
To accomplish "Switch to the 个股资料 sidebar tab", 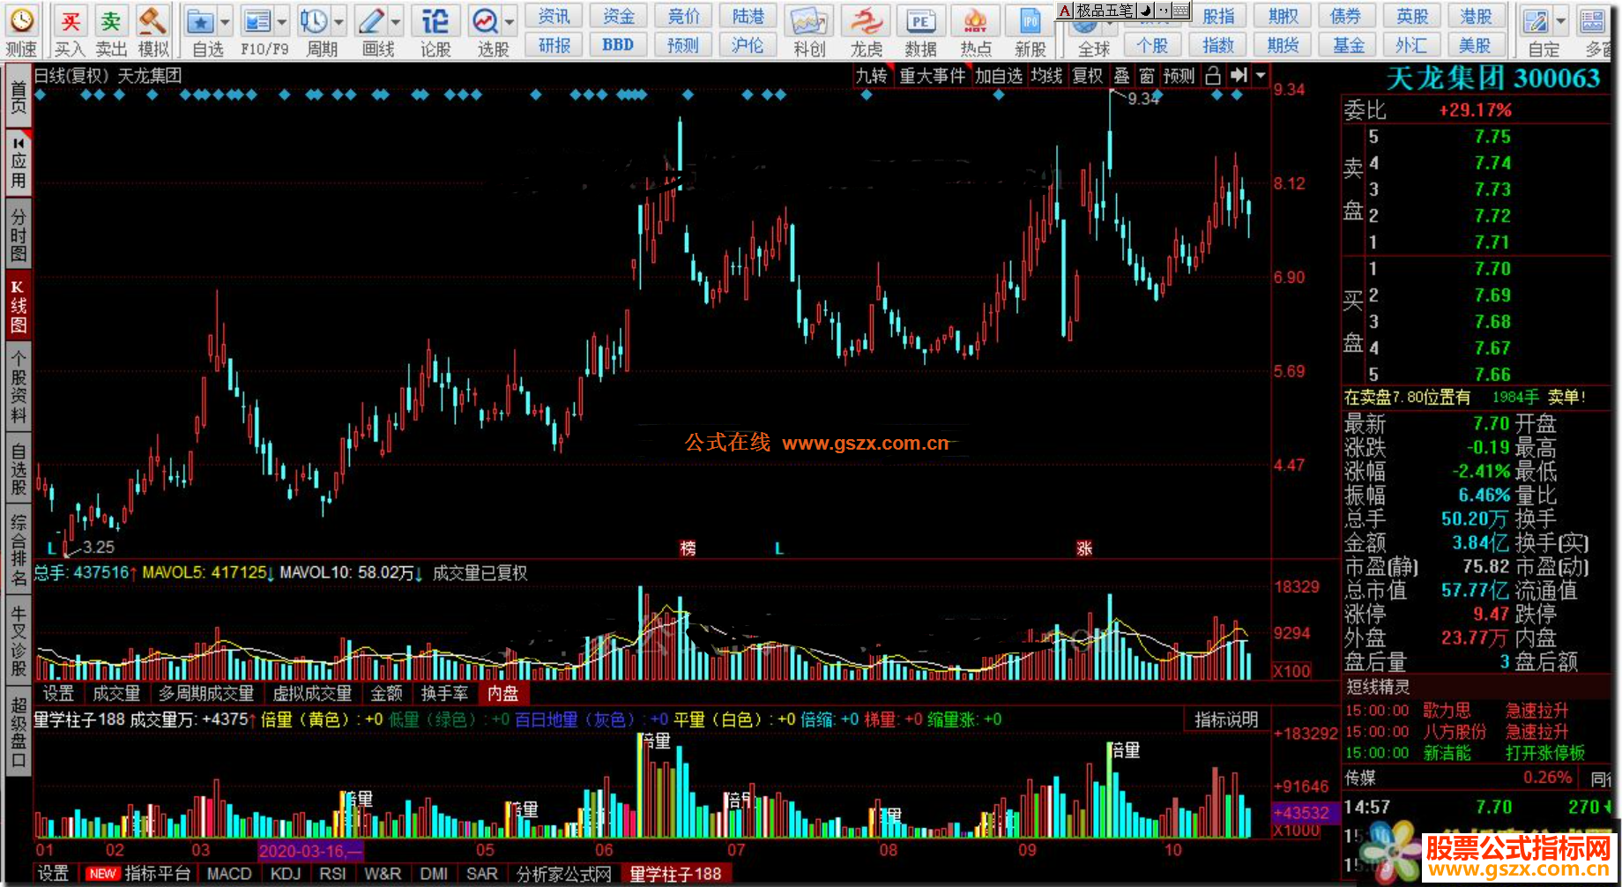I will point(19,385).
